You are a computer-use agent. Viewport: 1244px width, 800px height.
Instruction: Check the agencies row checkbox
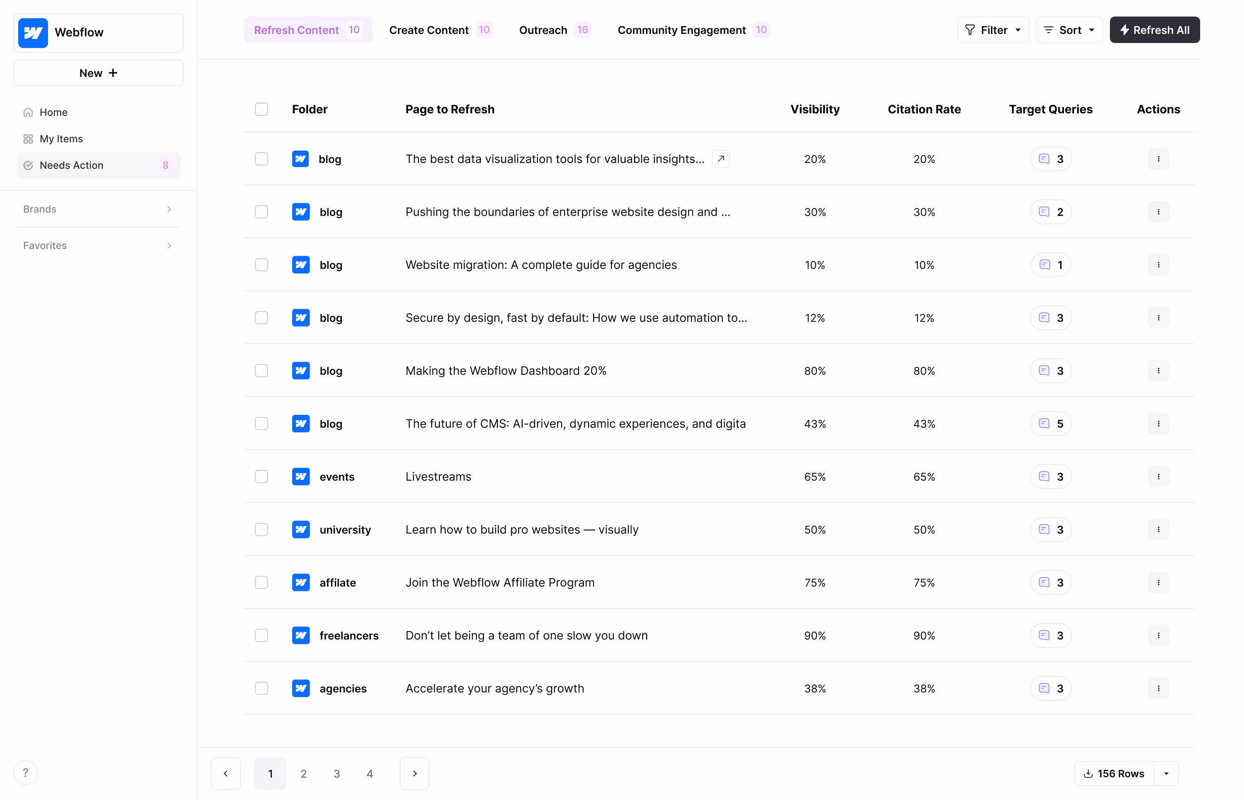262,688
